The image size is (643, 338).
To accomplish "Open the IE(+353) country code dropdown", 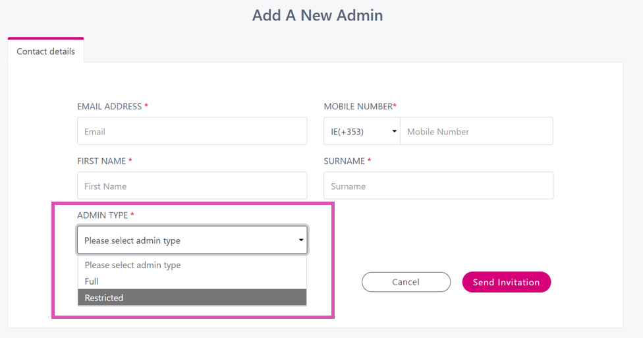I will (361, 132).
